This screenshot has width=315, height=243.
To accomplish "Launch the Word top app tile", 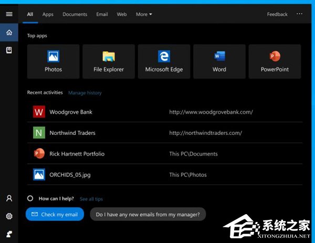I will (x=219, y=61).
